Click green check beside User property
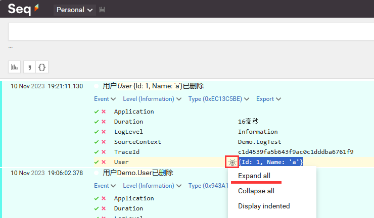This screenshot has height=218, width=374. click(x=97, y=162)
